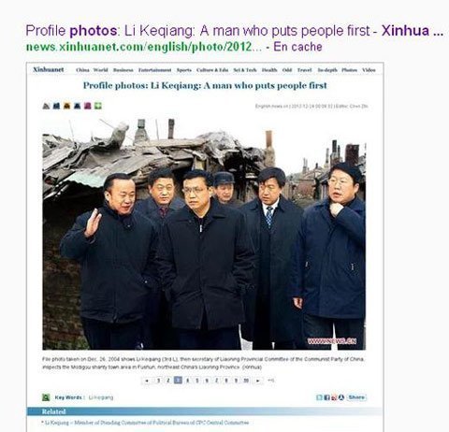449x432 pixels.
Task: Open the Video section in navigation bar
Action: [x=369, y=70]
